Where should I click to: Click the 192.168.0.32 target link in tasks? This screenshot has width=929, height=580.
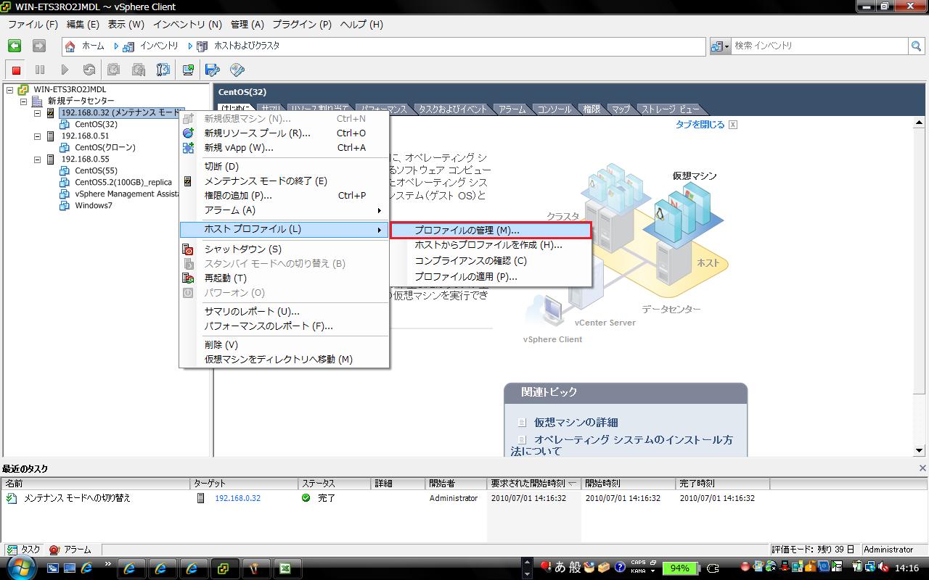pos(237,498)
